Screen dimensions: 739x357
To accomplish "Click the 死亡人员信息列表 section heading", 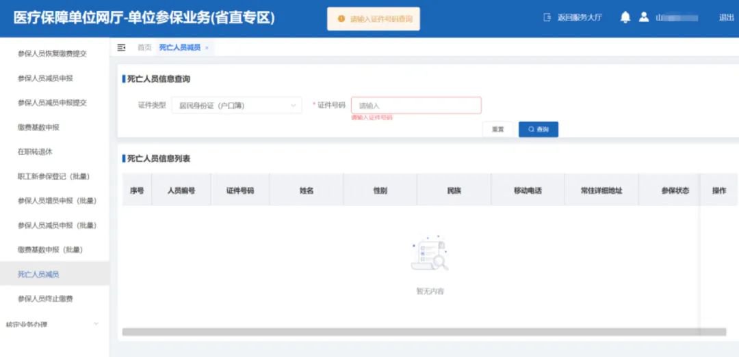I will pos(159,158).
